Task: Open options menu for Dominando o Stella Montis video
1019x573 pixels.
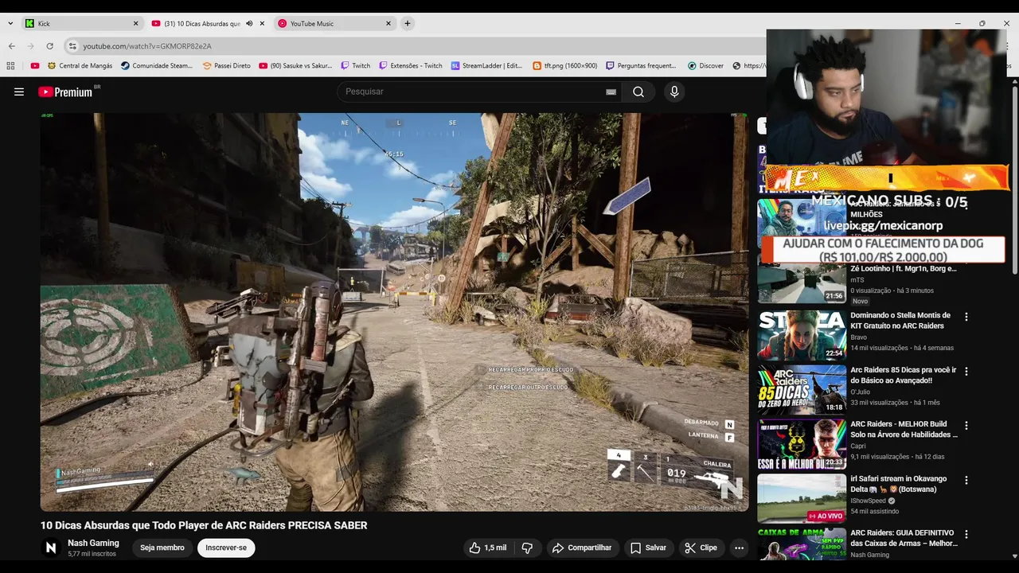Action: [966, 317]
